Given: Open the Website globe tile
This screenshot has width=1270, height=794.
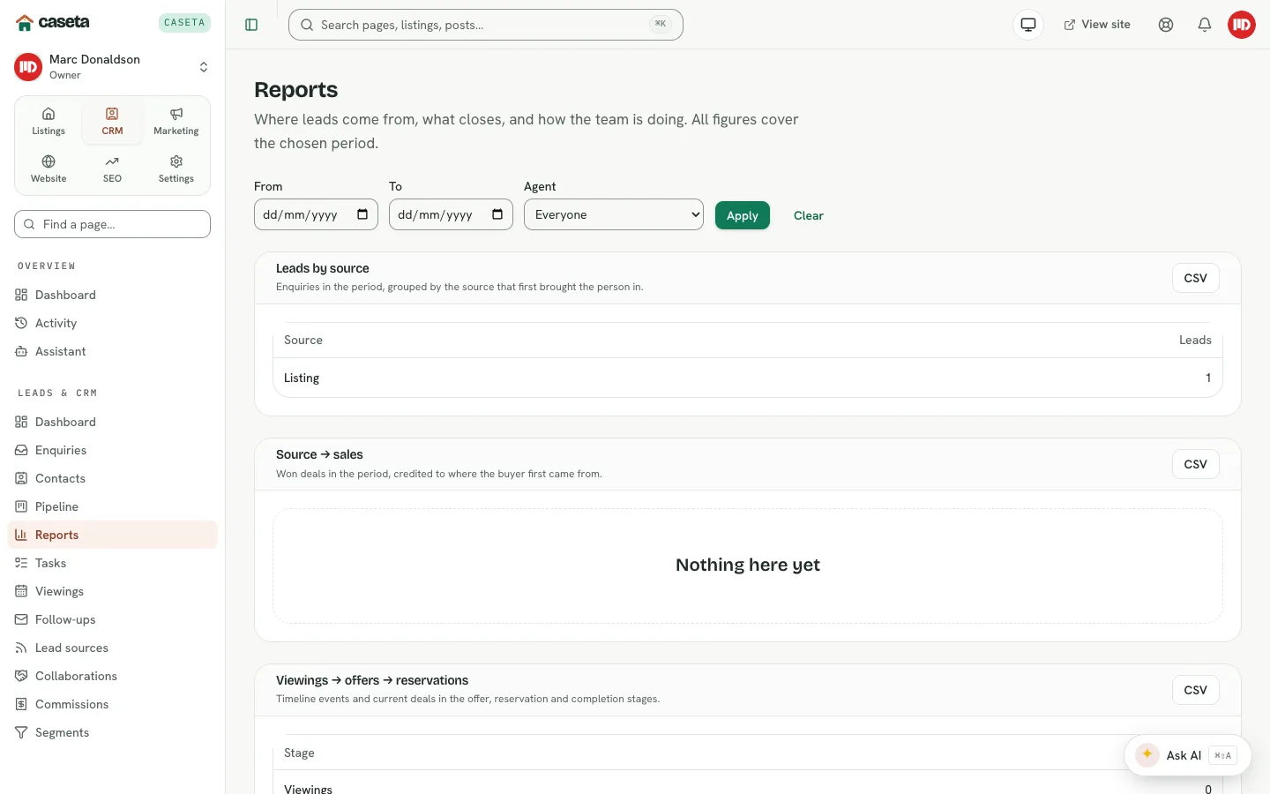Looking at the screenshot, I should pyautogui.click(x=49, y=169).
